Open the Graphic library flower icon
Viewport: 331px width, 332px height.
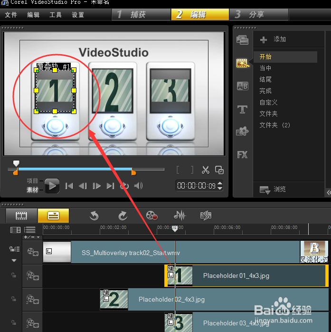click(242, 131)
